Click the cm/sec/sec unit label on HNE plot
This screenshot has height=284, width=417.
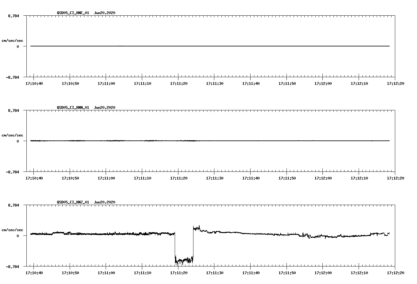(x=12, y=41)
